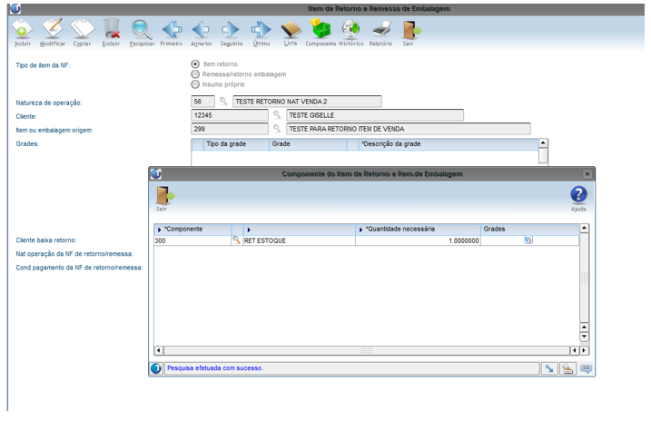Click lookup icon next to Item origem code

click(x=277, y=129)
